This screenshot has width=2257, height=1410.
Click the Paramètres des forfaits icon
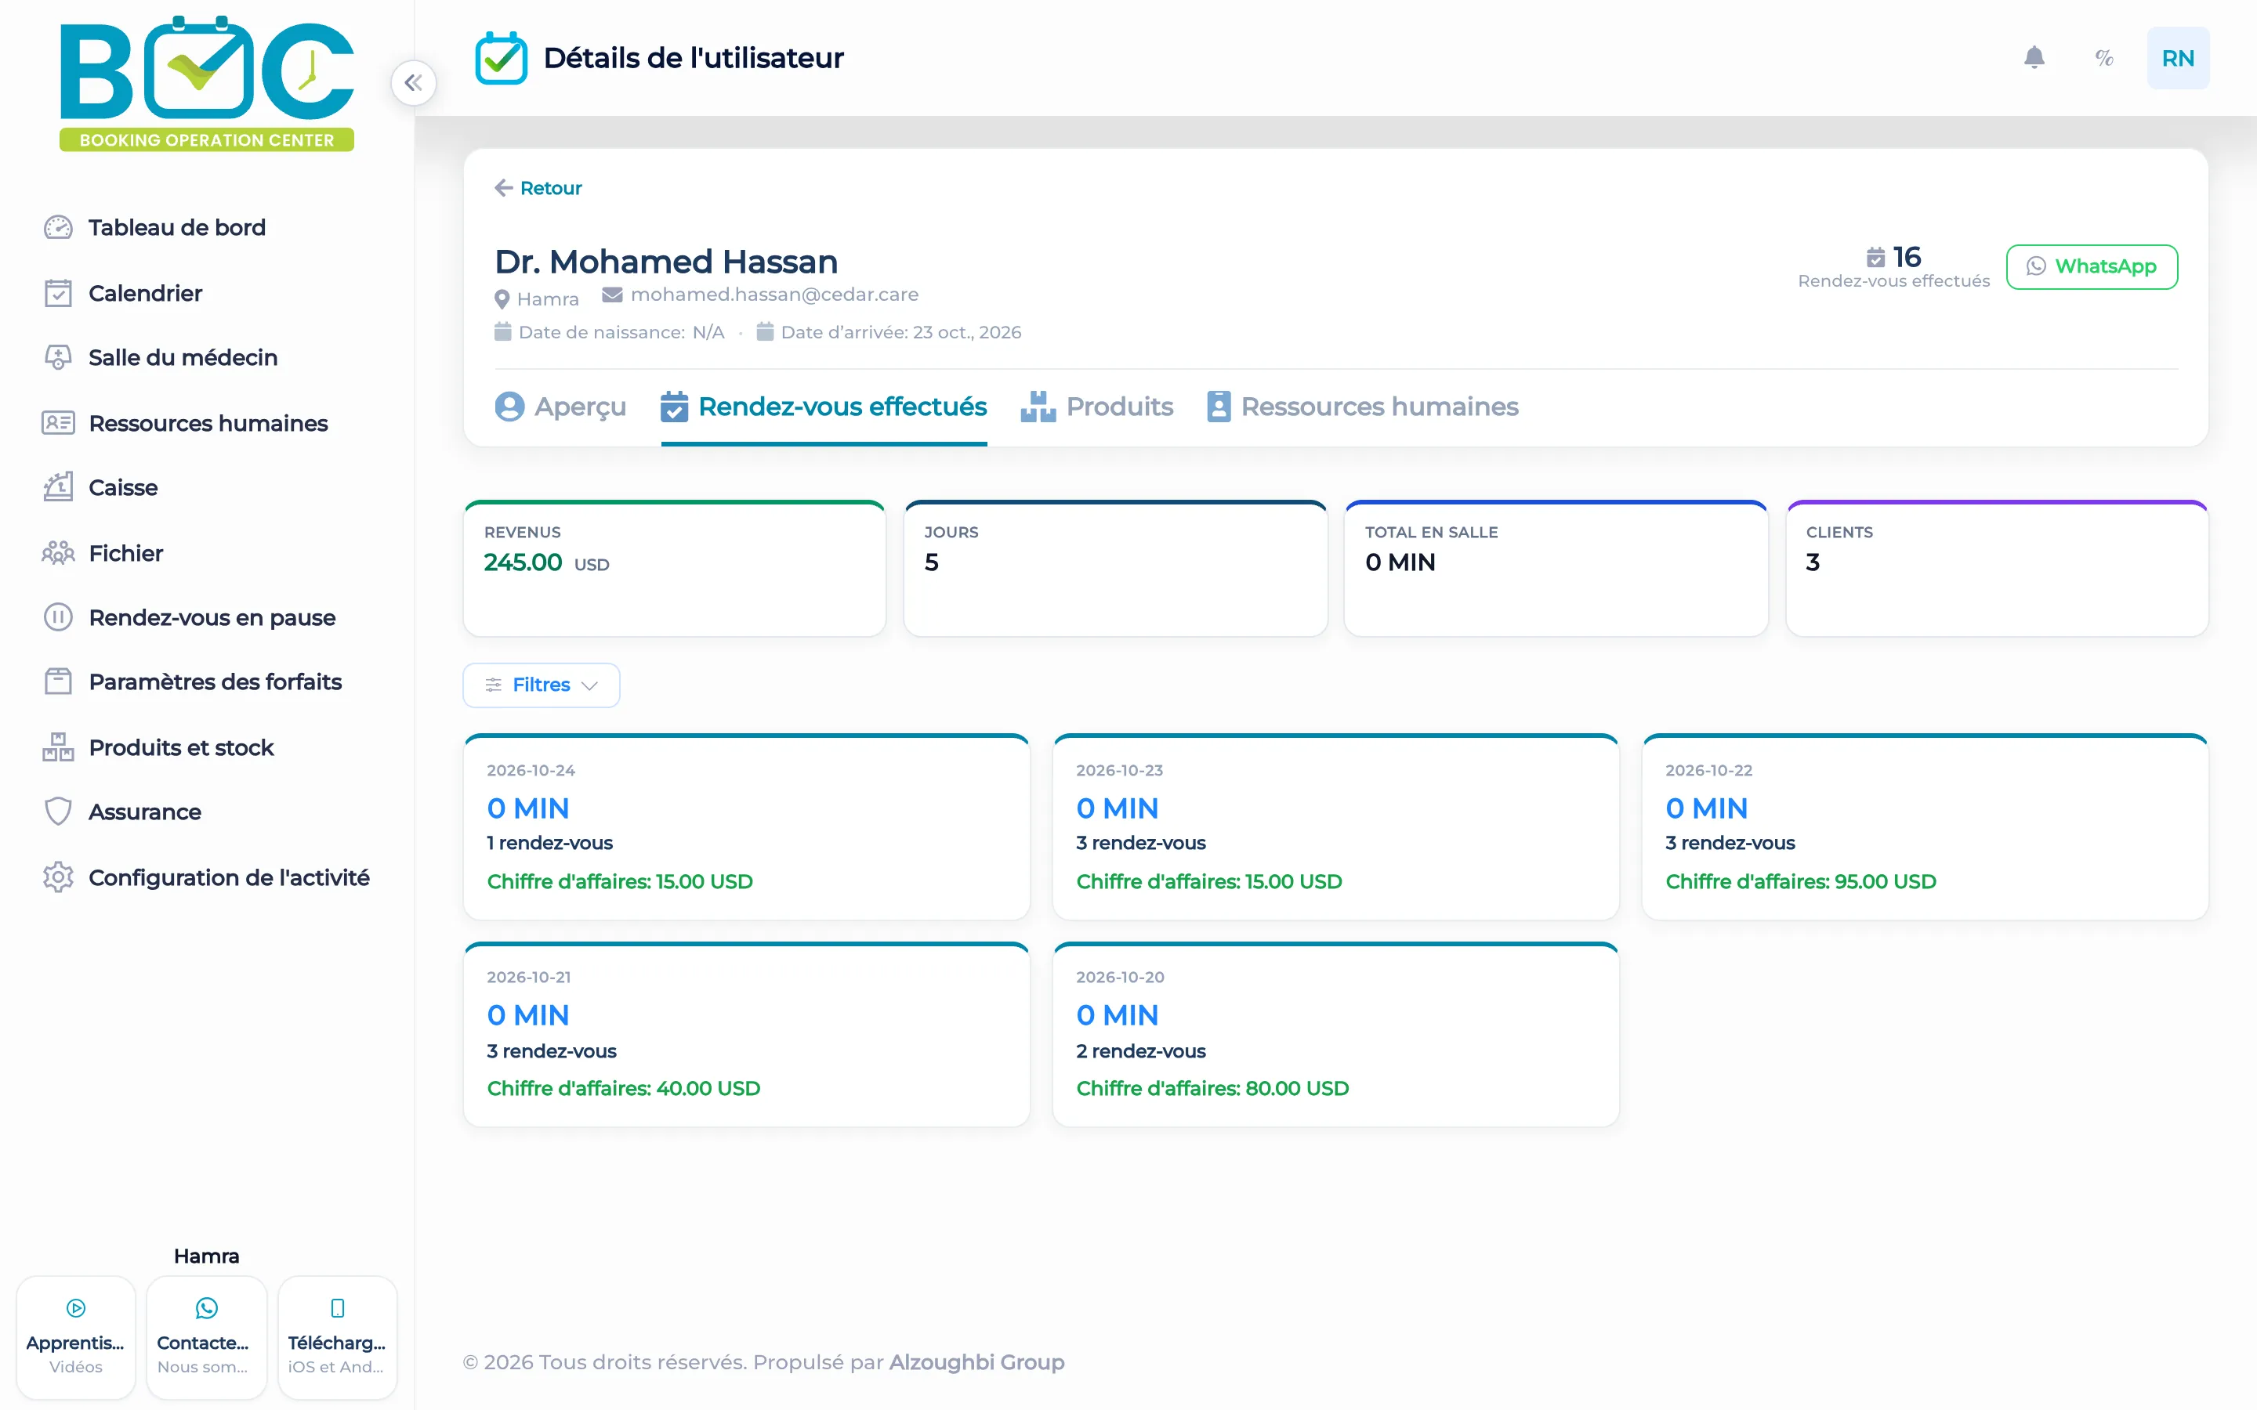point(58,681)
